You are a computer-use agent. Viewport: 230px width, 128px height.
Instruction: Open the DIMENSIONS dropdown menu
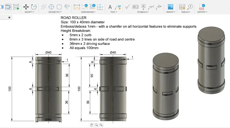pos(88,12)
